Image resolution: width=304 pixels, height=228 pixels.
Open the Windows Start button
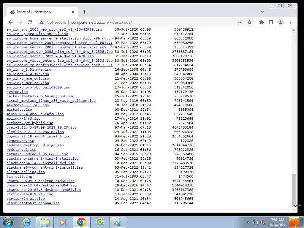pos(8,222)
